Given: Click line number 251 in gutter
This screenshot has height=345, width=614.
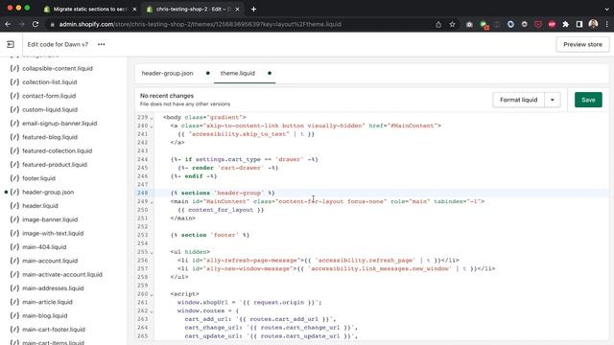Looking at the screenshot, I should click(143, 218).
